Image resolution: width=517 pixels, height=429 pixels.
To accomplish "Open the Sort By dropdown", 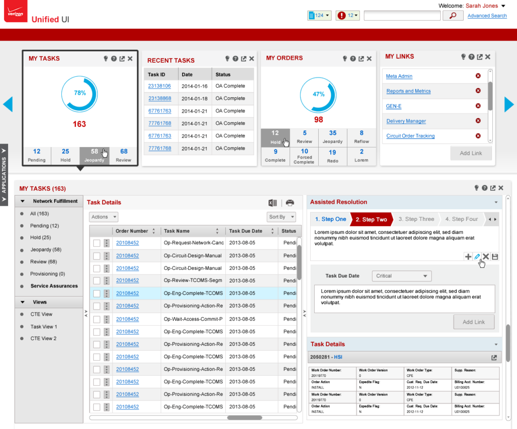I will [x=281, y=217].
